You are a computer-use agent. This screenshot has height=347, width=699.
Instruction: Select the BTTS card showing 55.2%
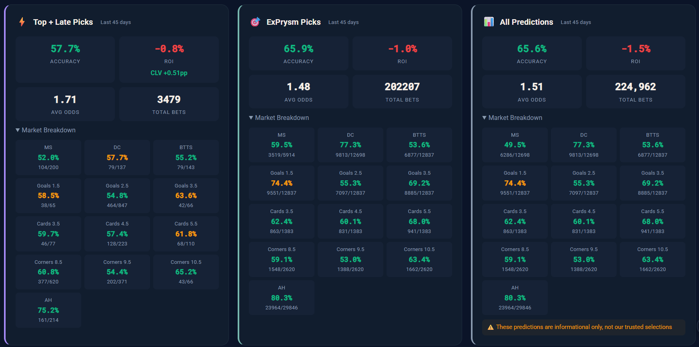186,158
